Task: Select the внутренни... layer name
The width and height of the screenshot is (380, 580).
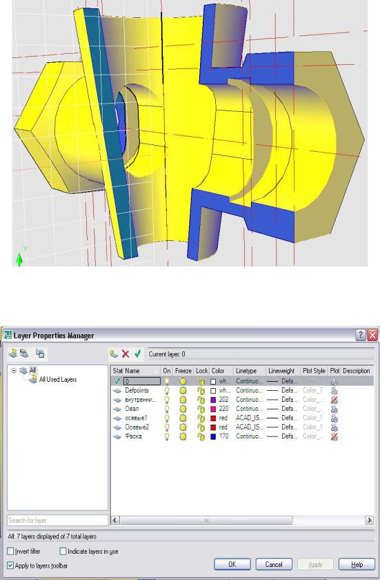Action: 141,400
